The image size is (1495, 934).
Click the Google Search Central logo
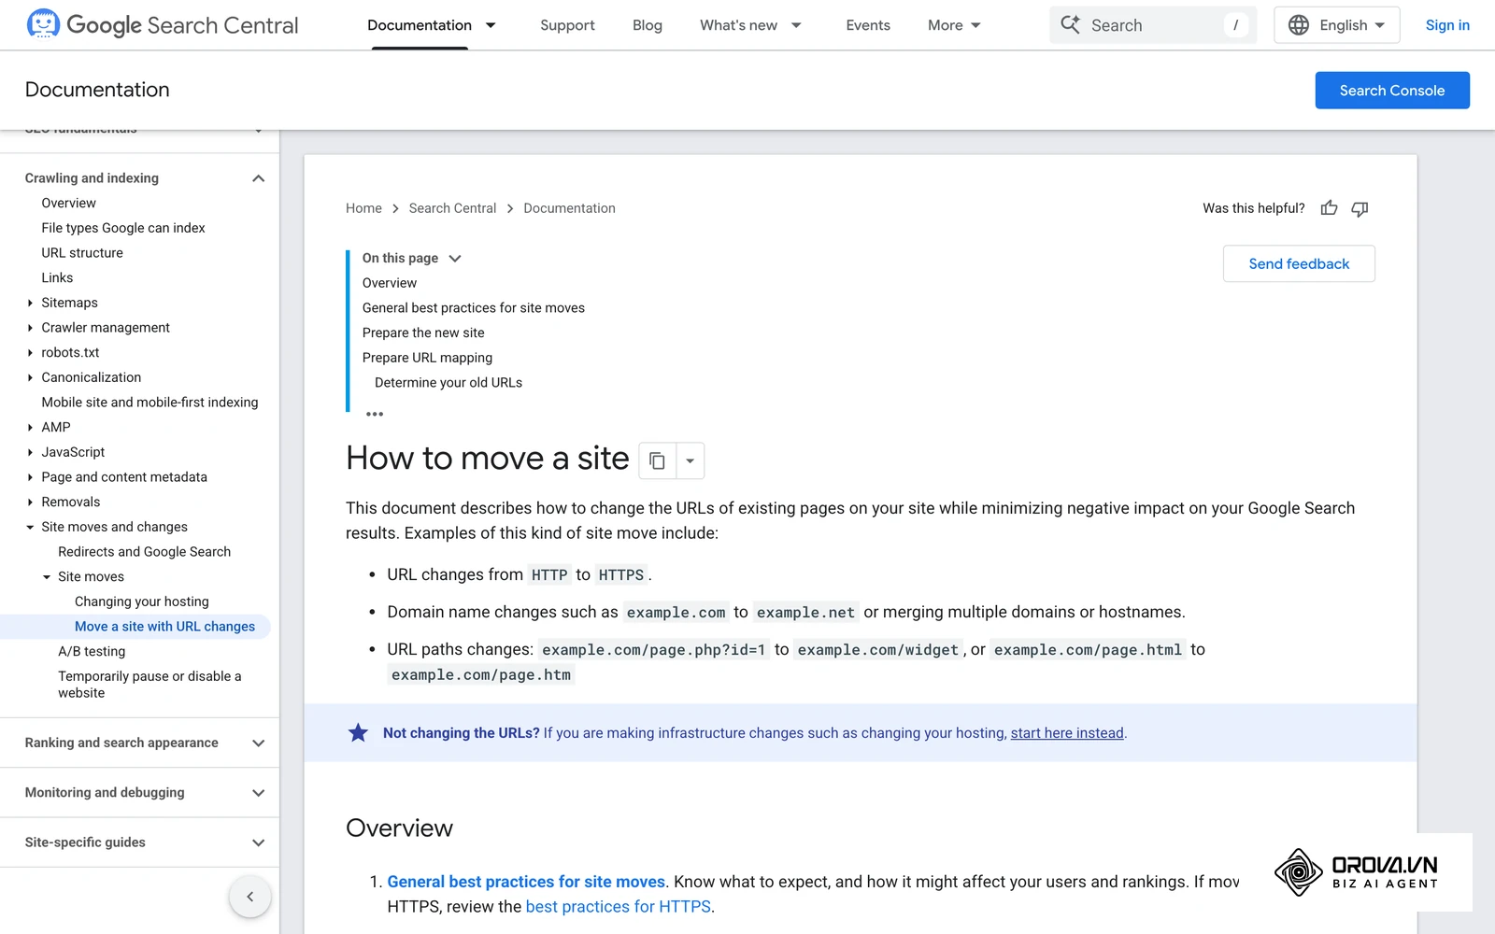pos(163,25)
